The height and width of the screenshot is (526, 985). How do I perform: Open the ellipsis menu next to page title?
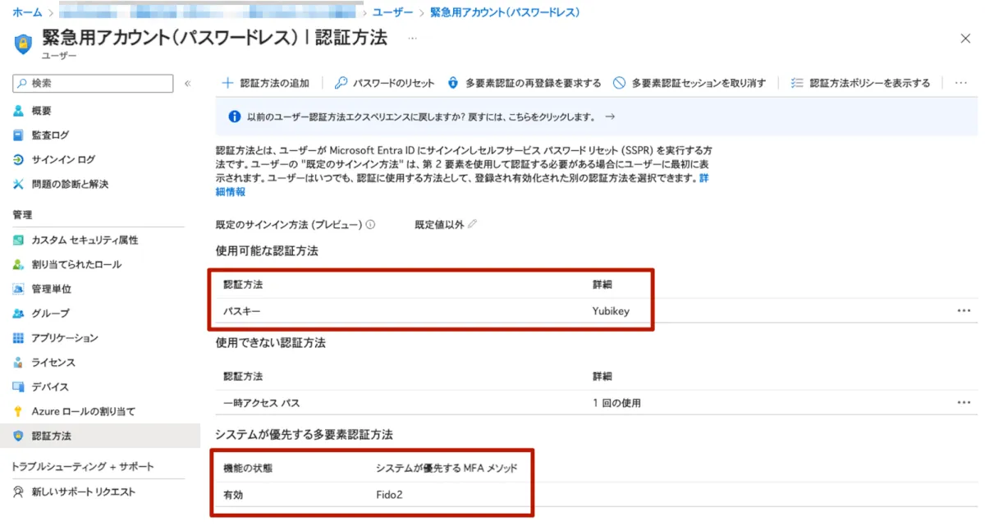412,39
